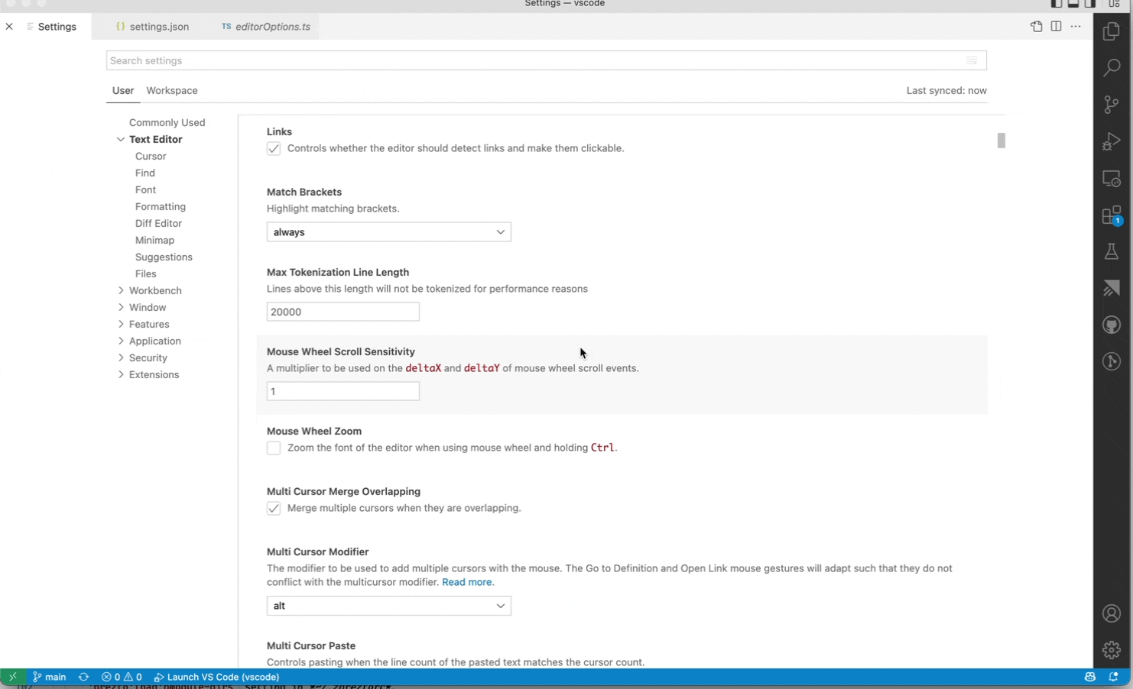Open the Explorer view in activity bar
This screenshot has height=689, width=1133.
pyautogui.click(x=1112, y=31)
